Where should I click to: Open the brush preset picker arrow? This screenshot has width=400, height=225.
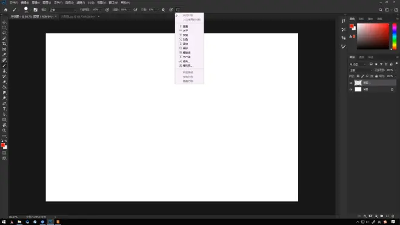click(30, 10)
